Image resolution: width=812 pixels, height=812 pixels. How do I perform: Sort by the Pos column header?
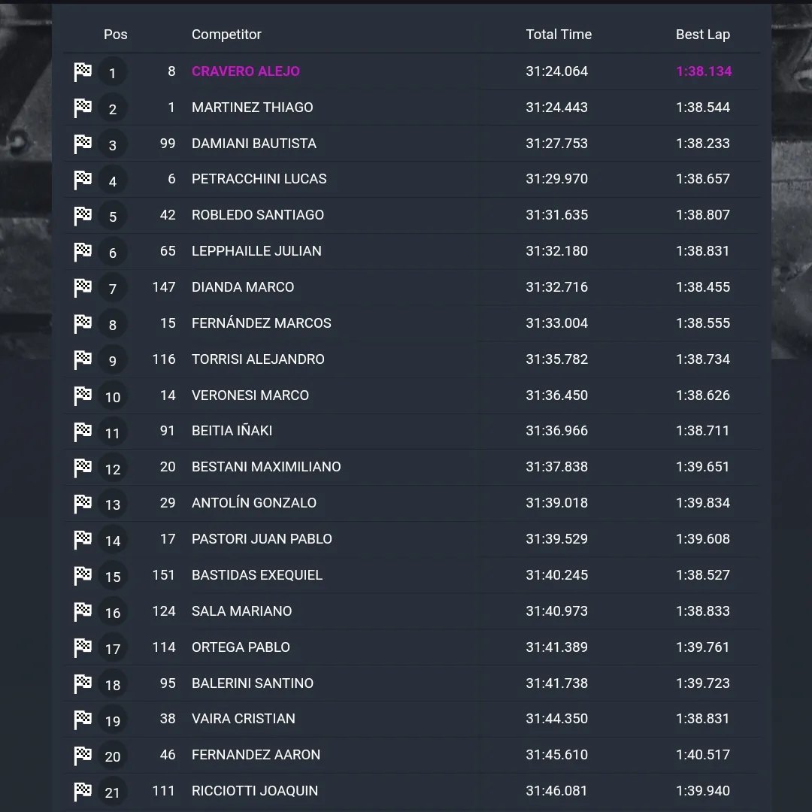pyautogui.click(x=116, y=34)
